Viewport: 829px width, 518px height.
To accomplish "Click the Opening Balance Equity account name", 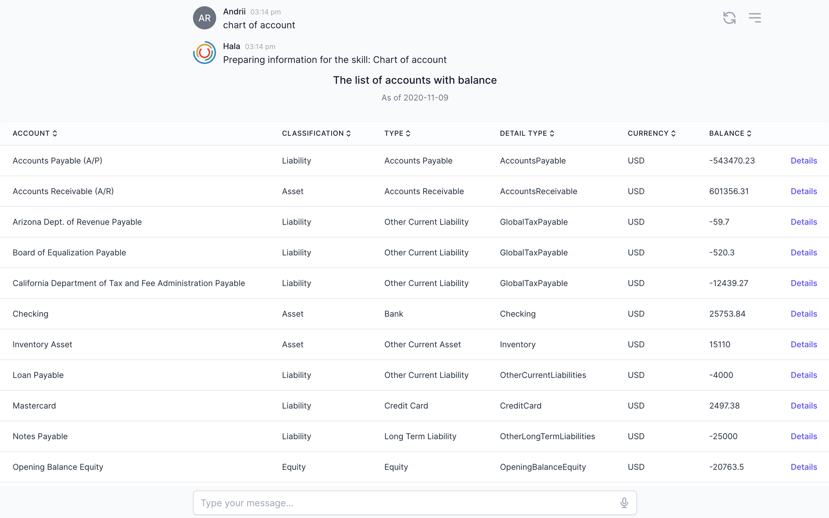I will tap(58, 467).
